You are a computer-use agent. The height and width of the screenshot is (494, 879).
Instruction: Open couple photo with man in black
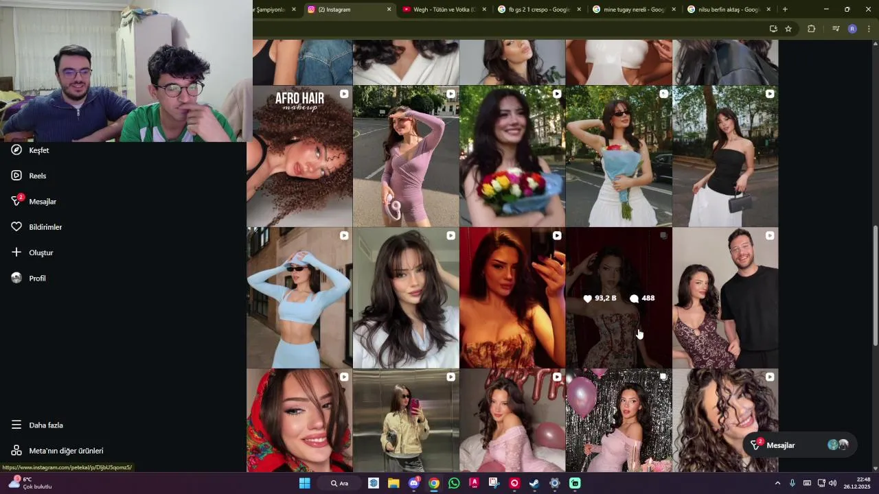[x=725, y=298]
